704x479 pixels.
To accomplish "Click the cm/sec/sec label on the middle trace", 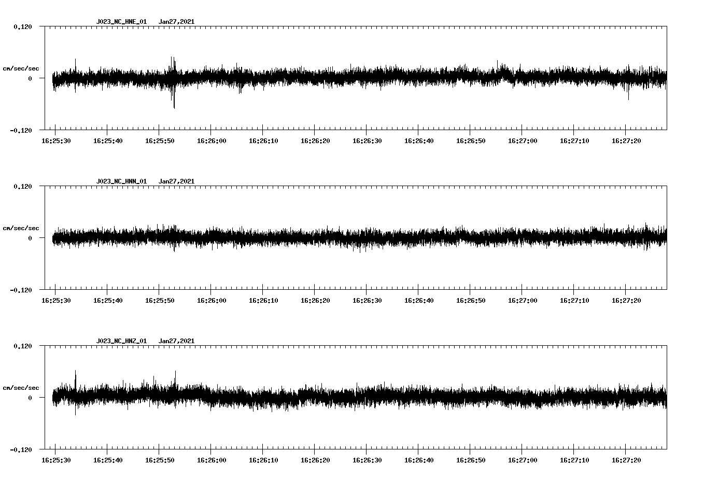I will [x=21, y=228].
